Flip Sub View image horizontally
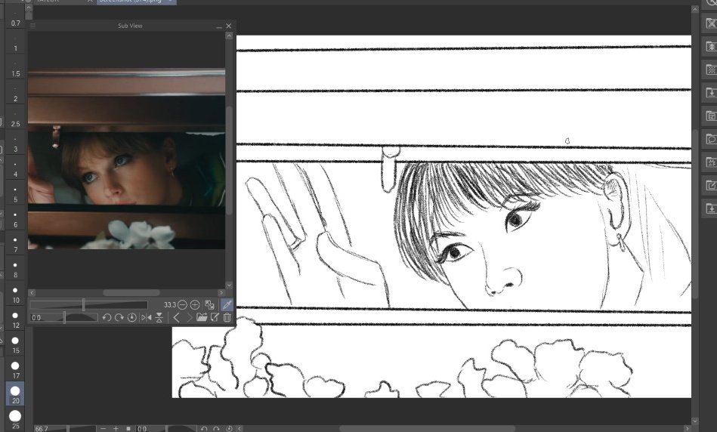 coord(147,317)
